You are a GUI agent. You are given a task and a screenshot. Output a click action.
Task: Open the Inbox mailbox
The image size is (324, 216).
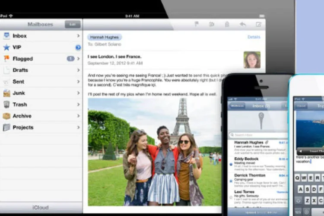click(41, 36)
